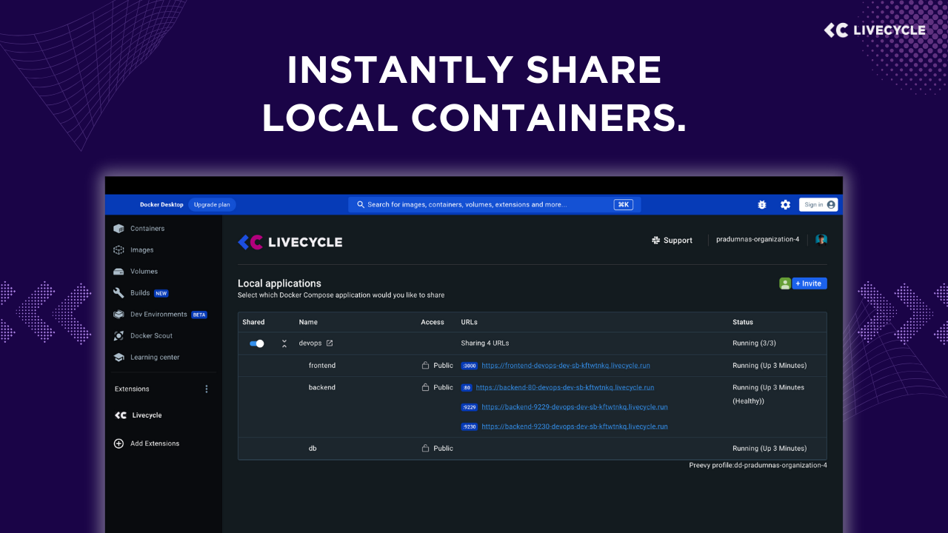This screenshot has width=948, height=533.
Task: Open the Images sidebar icon
Action: tap(118, 250)
